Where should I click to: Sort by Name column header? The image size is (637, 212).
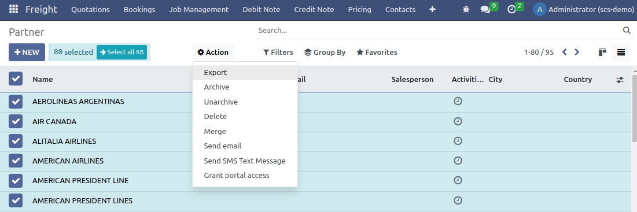coord(43,80)
